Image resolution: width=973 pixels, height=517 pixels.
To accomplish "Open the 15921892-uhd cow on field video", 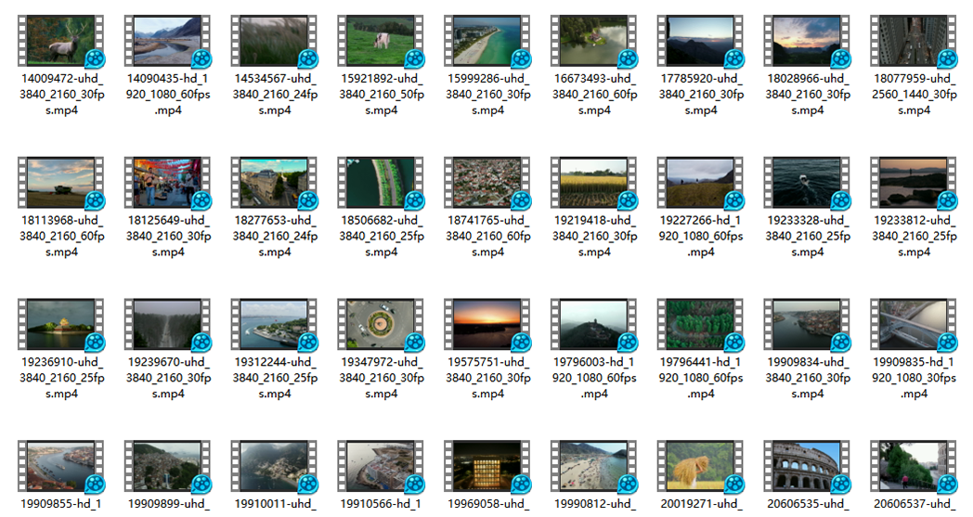I will [381, 41].
